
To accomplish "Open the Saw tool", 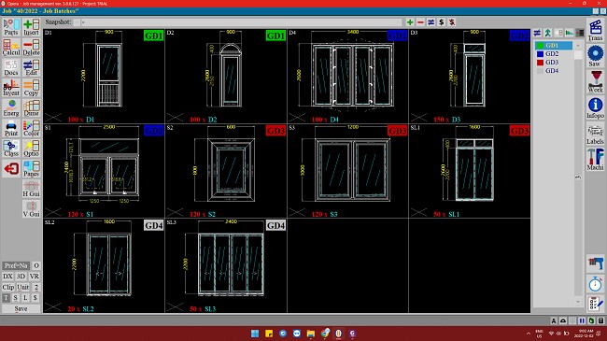I will 595,56.
